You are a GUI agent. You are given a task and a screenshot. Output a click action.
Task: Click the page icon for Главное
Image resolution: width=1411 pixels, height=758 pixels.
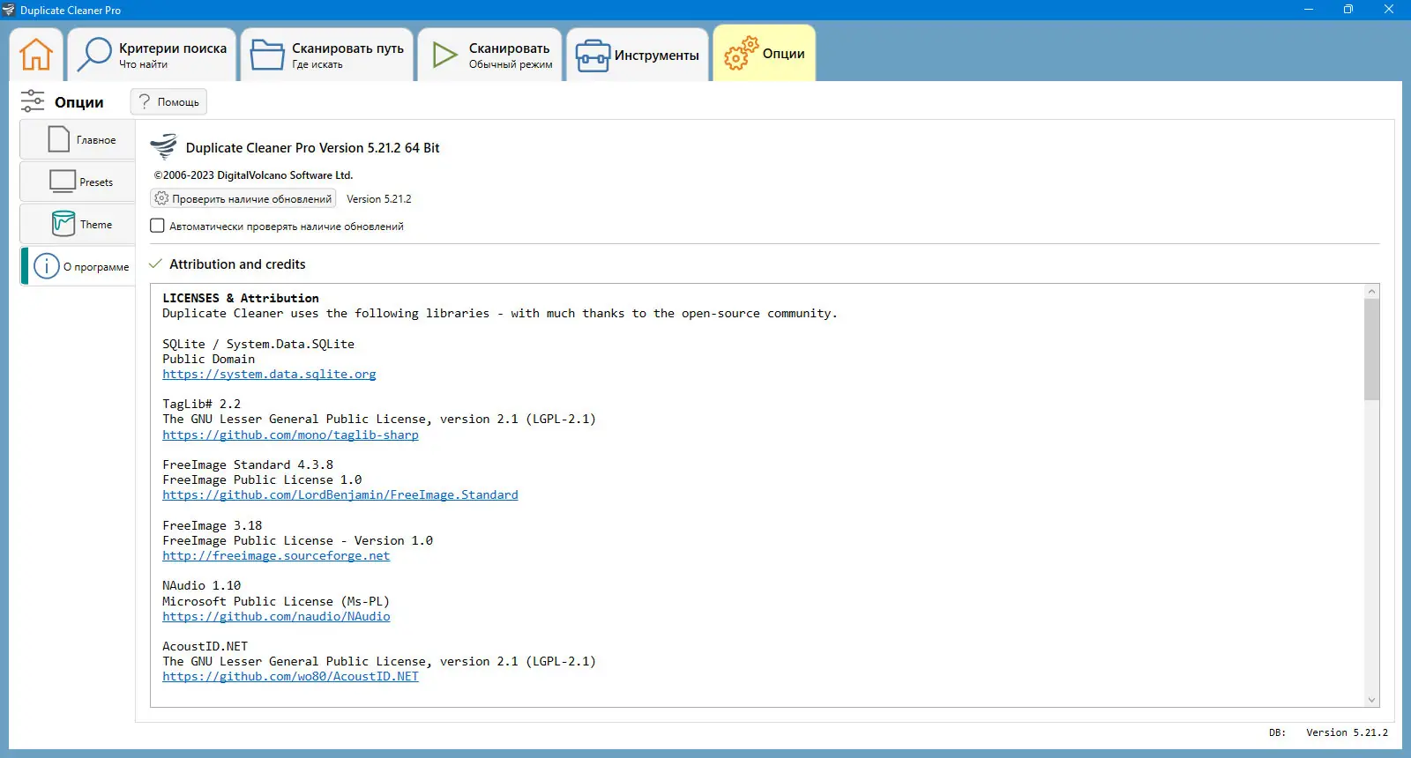tap(59, 139)
